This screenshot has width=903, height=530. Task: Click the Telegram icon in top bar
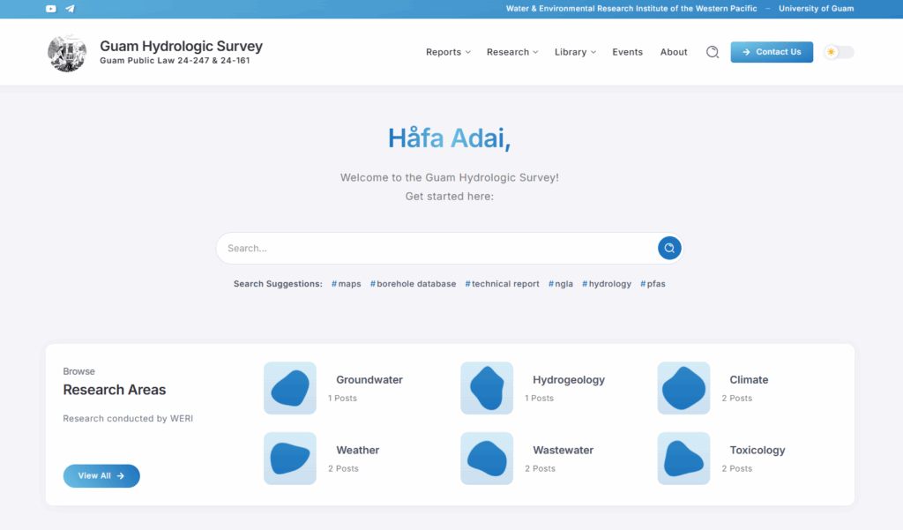pos(70,9)
